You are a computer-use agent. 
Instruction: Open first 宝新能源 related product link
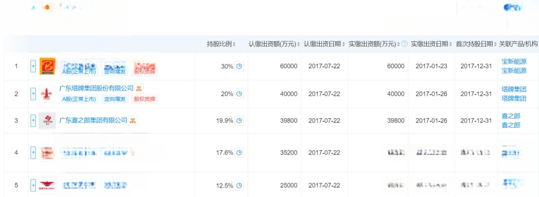coord(514,61)
